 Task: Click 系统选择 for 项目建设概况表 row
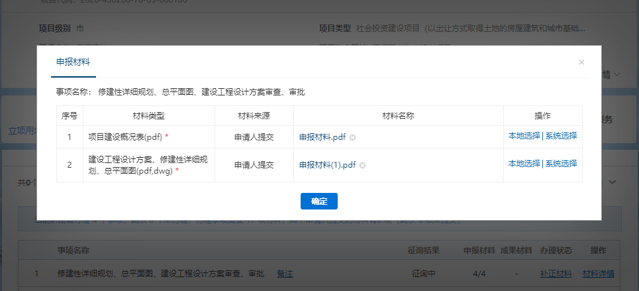(562, 136)
